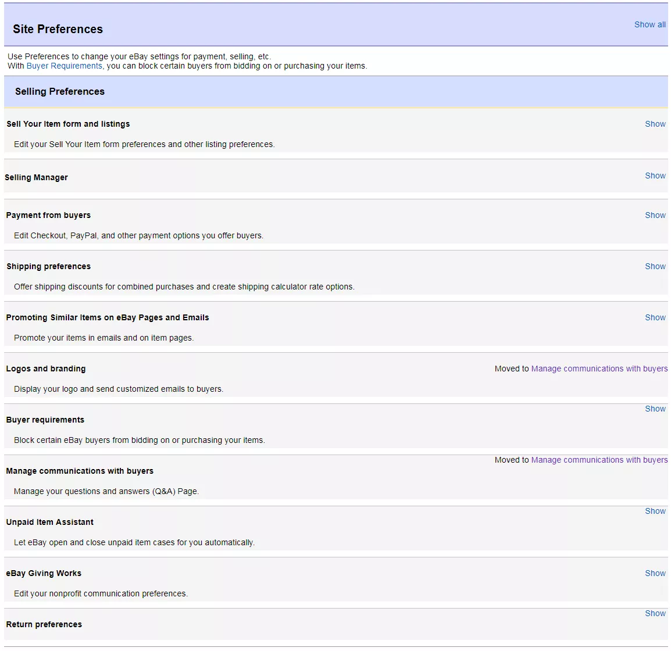Image resolution: width=671 pixels, height=651 pixels.
Task: Open the Buyer Requirements link in the description
Action: [x=64, y=66]
